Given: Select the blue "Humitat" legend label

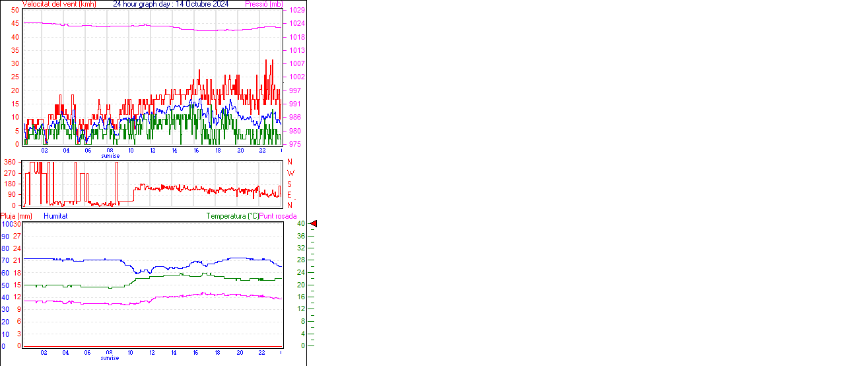Looking at the screenshot, I should coord(55,216).
